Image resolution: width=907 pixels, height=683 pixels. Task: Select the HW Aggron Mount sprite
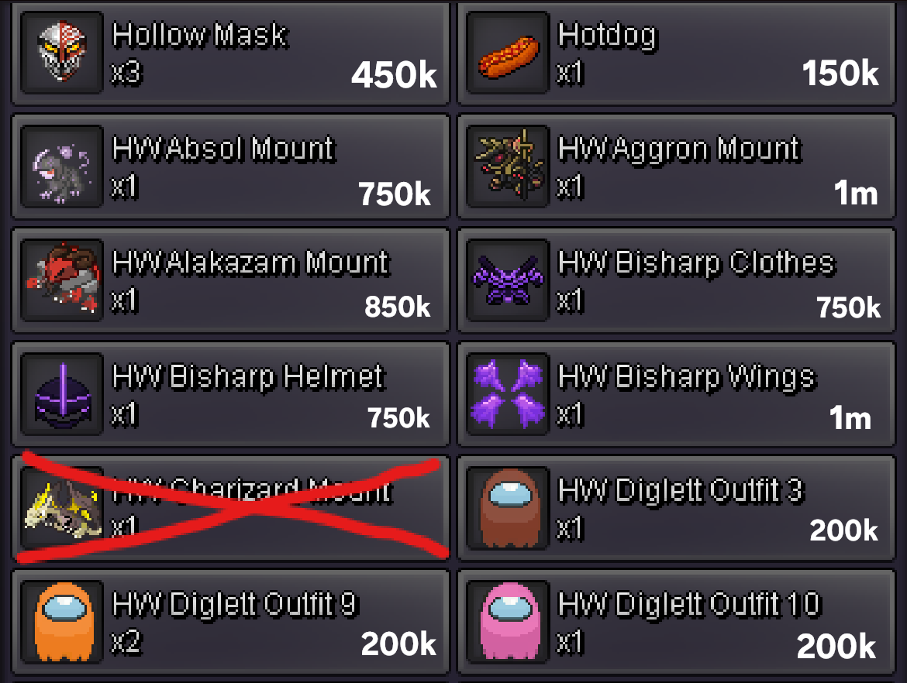point(508,166)
